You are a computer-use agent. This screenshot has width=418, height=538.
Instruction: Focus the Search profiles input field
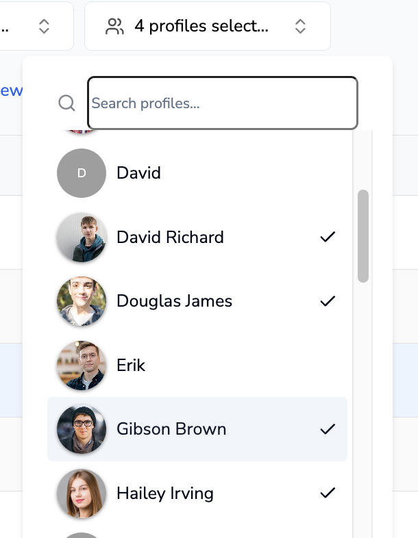coord(223,103)
